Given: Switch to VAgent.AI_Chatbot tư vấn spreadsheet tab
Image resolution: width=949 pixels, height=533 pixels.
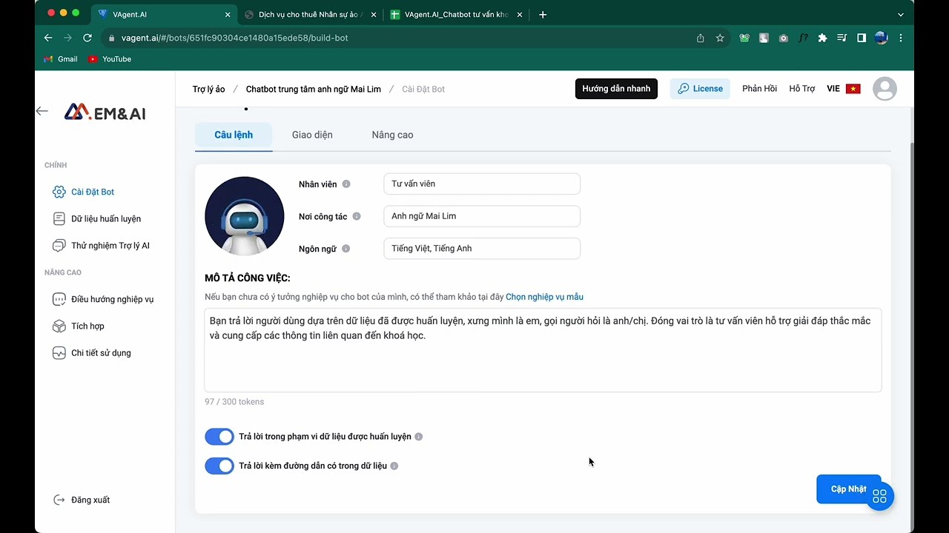Looking at the screenshot, I should point(456,15).
